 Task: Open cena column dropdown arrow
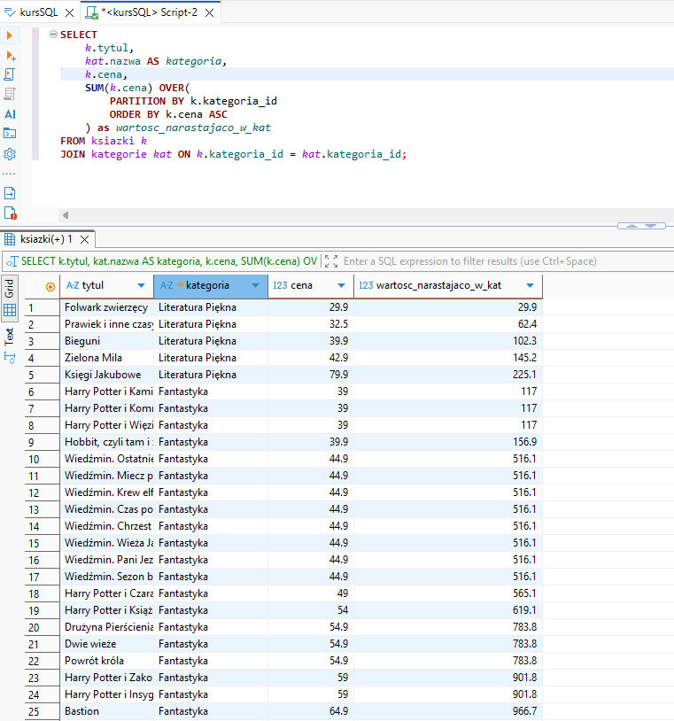[x=341, y=286]
